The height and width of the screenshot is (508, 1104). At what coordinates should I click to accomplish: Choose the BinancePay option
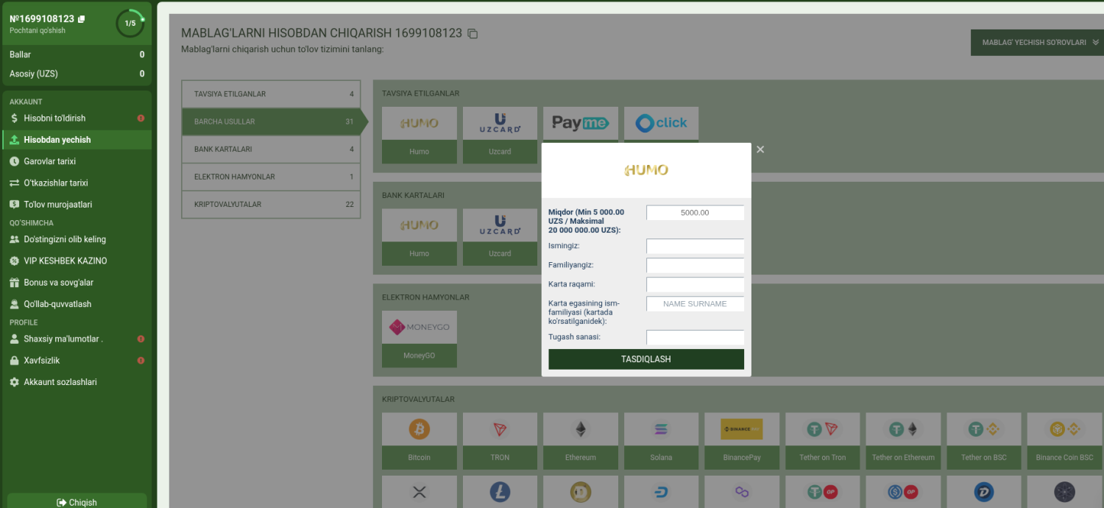pos(742,429)
